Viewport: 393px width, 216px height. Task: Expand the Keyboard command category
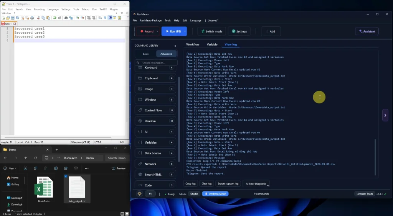155,68
